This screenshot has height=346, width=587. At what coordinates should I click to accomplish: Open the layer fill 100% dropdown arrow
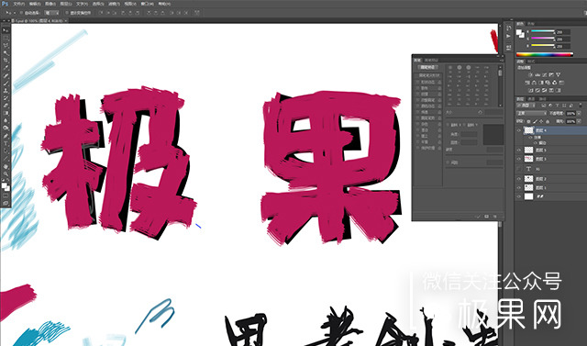point(579,121)
